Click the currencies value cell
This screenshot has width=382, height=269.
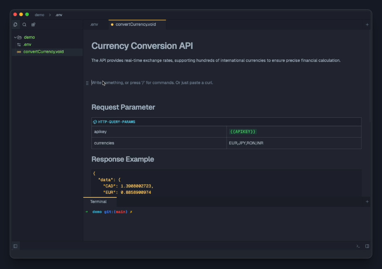(246, 143)
